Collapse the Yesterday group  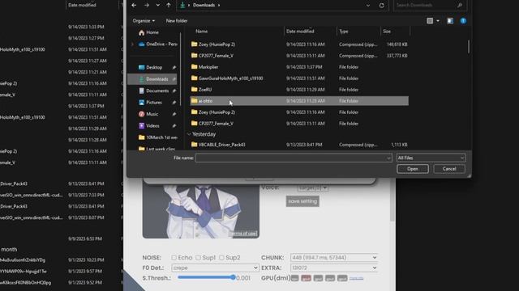click(189, 134)
